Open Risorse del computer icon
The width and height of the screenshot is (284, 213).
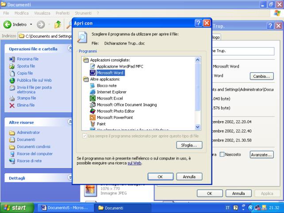(x=12, y=154)
